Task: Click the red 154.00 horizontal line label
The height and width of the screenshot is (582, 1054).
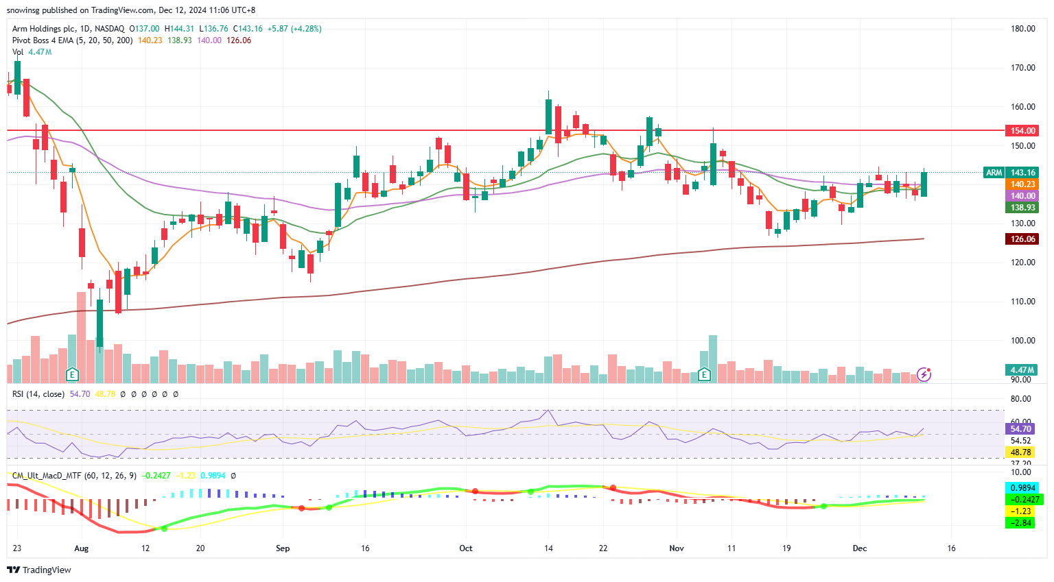Action: pyautogui.click(x=1022, y=130)
